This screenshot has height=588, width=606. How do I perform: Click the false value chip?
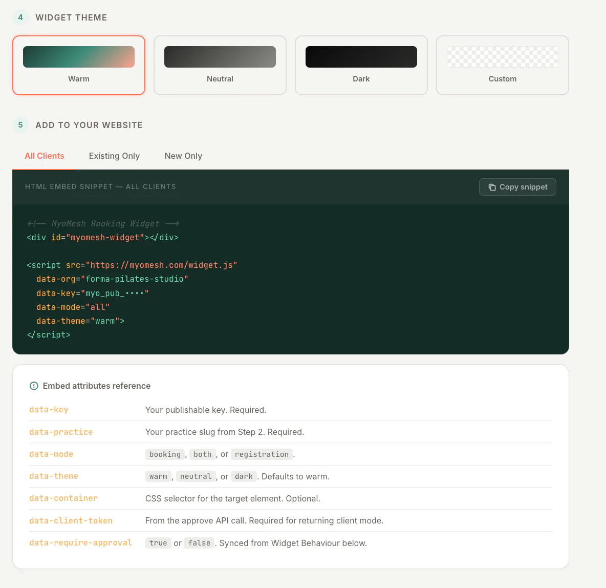tap(199, 543)
